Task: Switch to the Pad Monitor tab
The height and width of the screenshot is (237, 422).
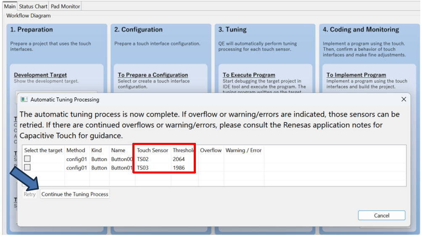Action: click(65, 6)
